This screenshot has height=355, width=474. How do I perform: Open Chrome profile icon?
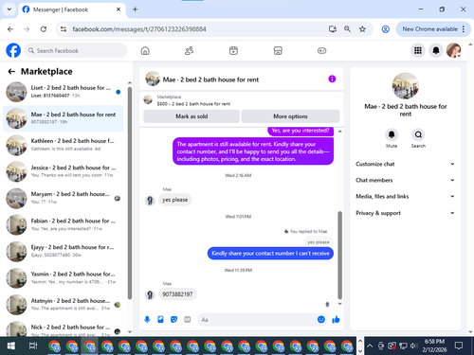(385, 29)
